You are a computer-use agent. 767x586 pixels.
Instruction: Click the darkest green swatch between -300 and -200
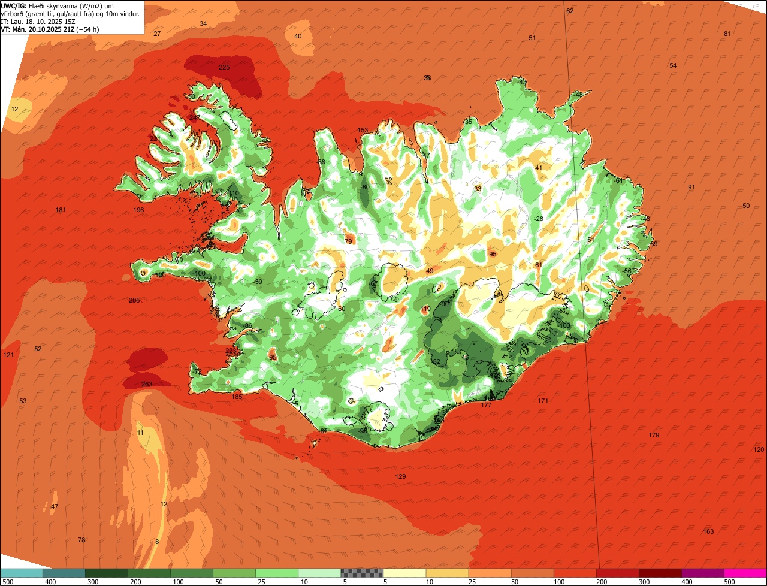click(107, 573)
